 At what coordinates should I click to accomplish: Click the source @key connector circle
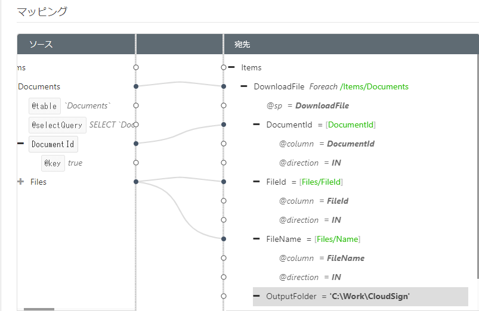136,163
